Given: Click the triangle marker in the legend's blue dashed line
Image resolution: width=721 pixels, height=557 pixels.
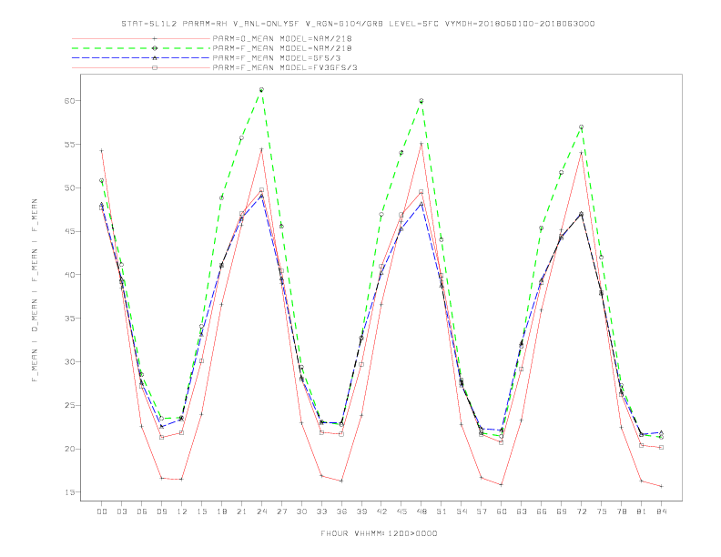Looking at the screenshot, I should [155, 58].
